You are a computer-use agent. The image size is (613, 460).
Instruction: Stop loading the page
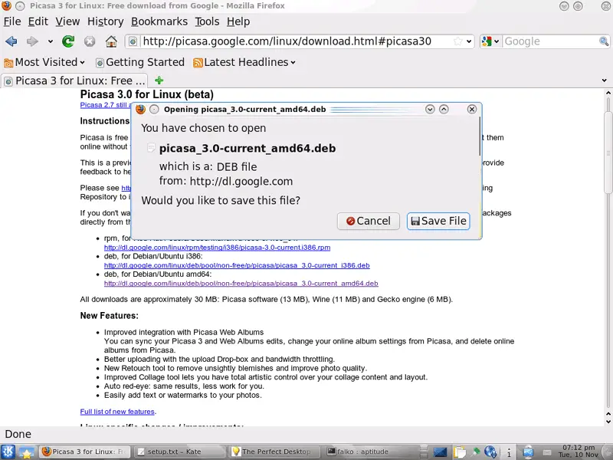coord(90,41)
